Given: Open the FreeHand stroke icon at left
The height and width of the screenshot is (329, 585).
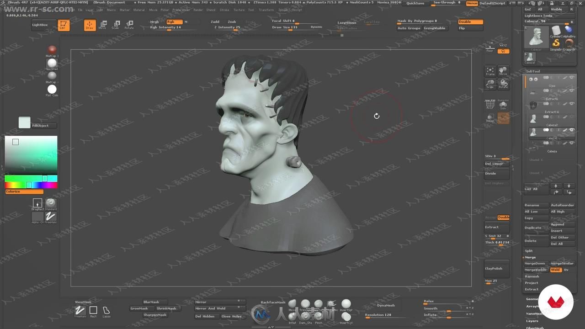Looking at the screenshot, I should [51, 218].
